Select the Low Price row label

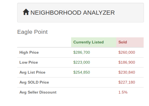coord(29,62)
